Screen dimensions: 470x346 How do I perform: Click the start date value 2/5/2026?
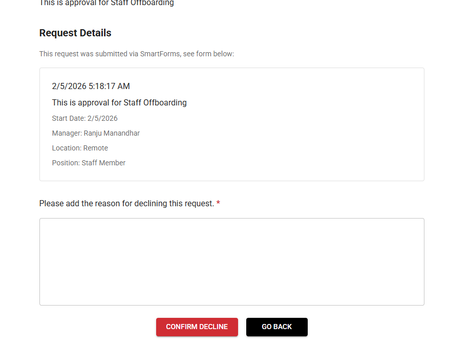(x=102, y=119)
